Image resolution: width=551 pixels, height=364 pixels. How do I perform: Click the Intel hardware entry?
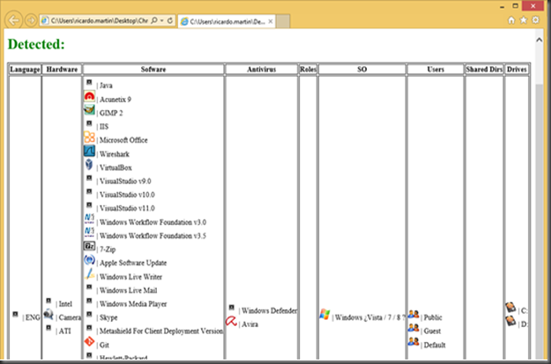click(65, 304)
